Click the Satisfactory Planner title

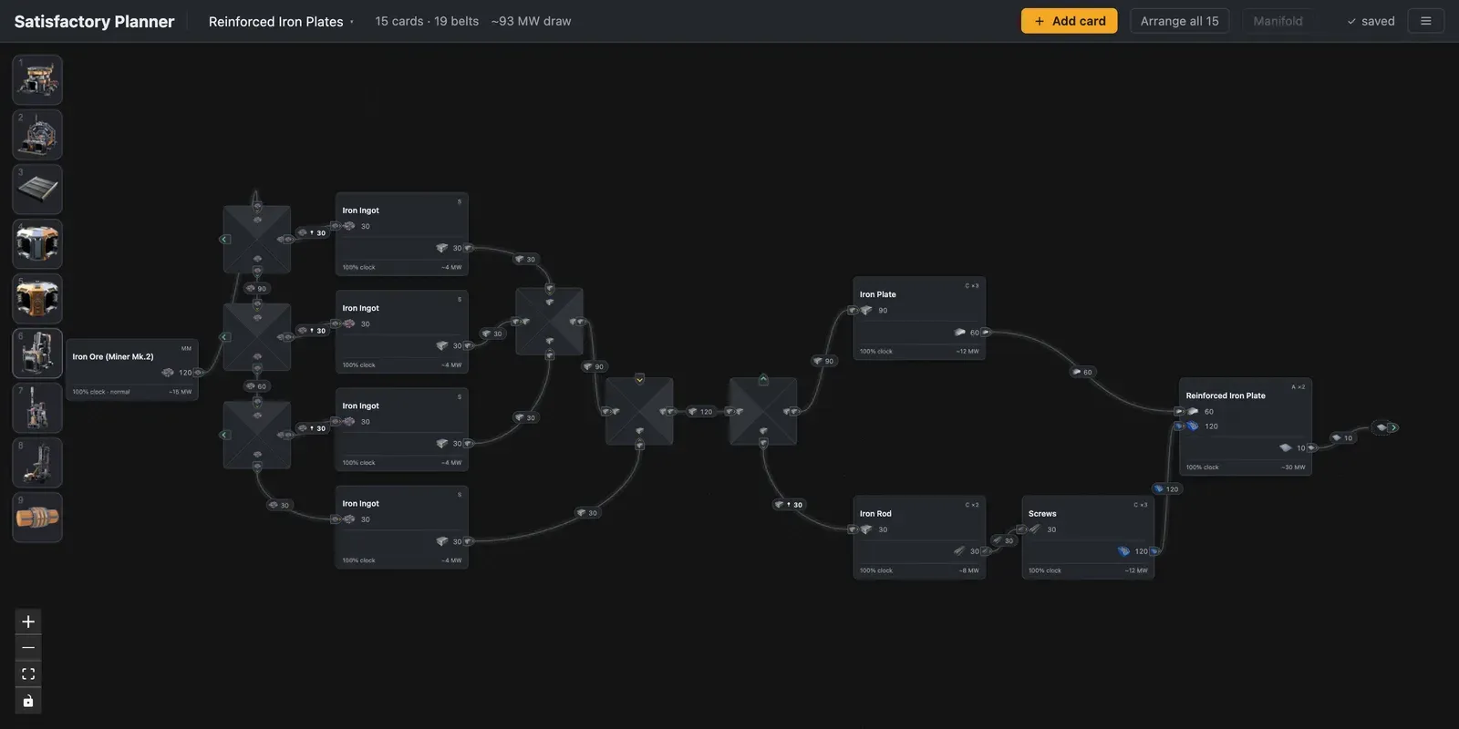[x=94, y=21]
